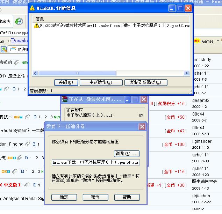Close the WinRAR extraction progress window
This screenshot has width=222, height=214.
pos(144,99)
